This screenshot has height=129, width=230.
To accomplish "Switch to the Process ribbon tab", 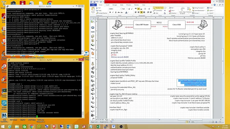I will tap(129, 5).
